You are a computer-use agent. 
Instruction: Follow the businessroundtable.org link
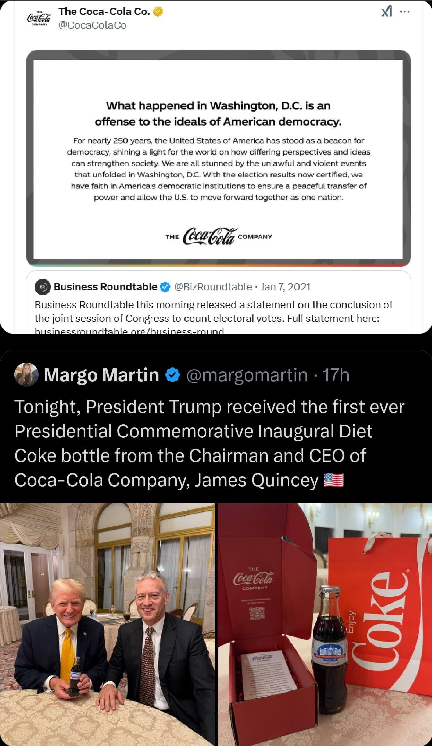point(129,331)
